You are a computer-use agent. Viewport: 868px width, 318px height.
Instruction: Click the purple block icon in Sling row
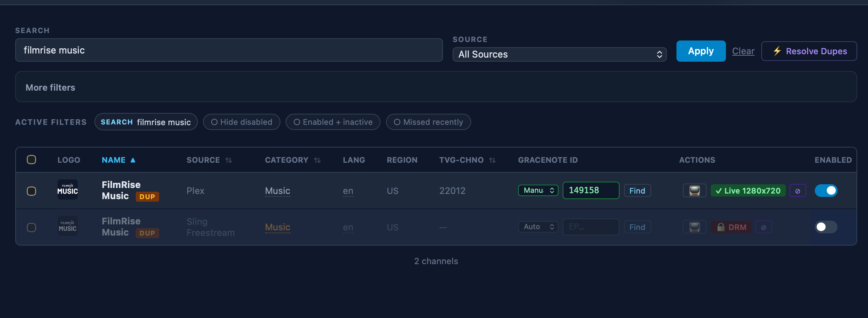(x=763, y=227)
